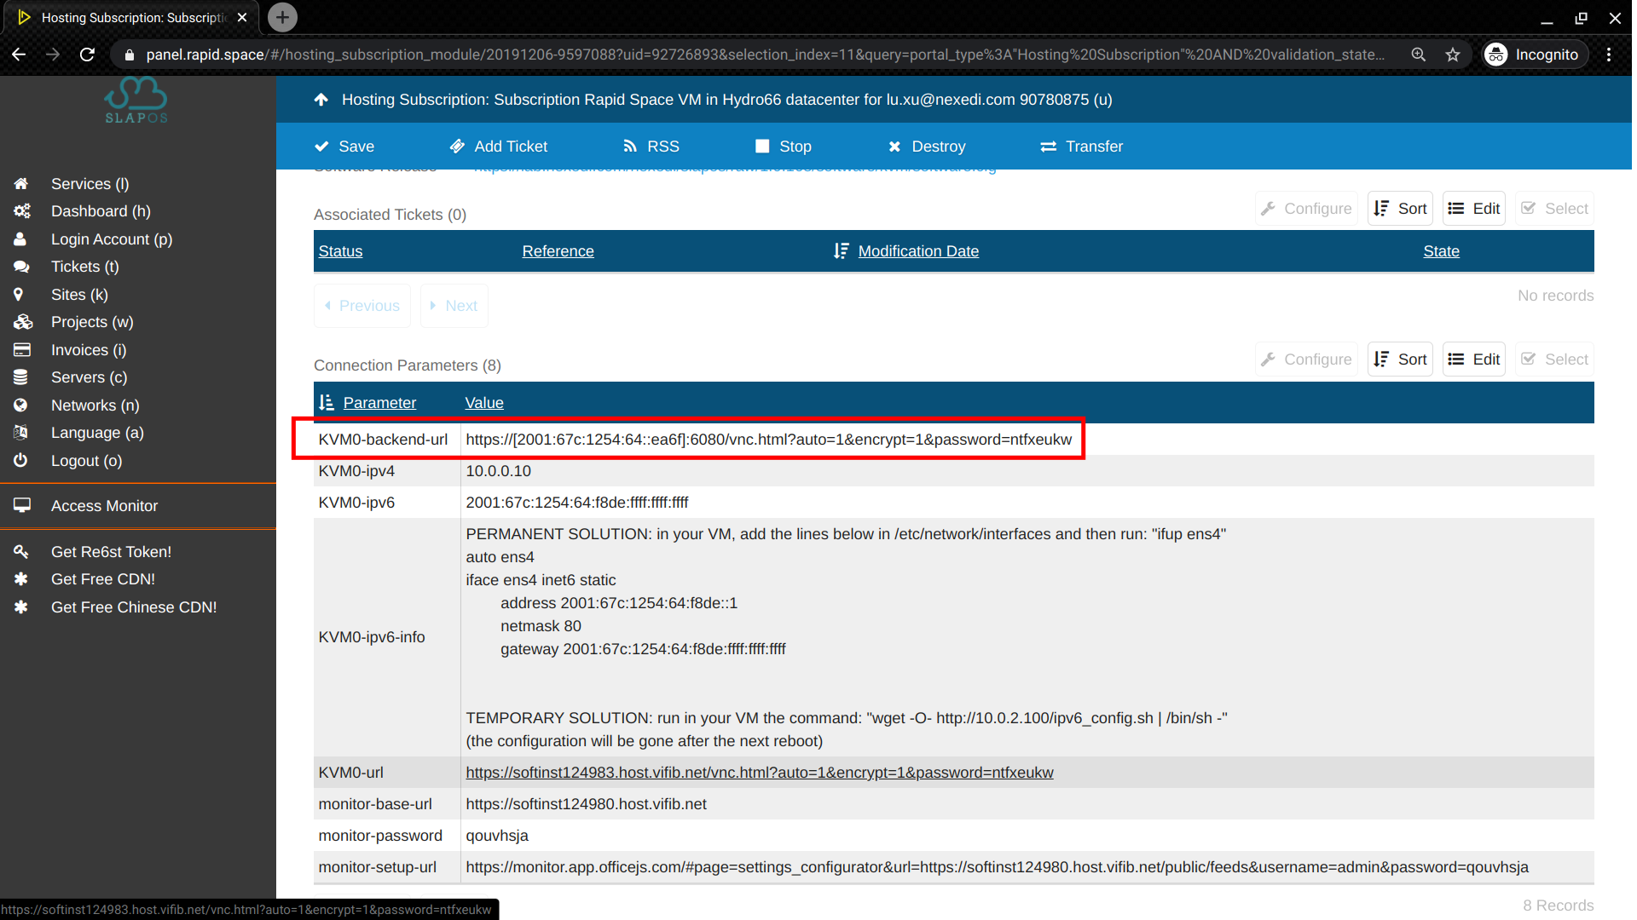Open Networks in the sidebar menu
The image size is (1637, 920).
pos(95,405)
